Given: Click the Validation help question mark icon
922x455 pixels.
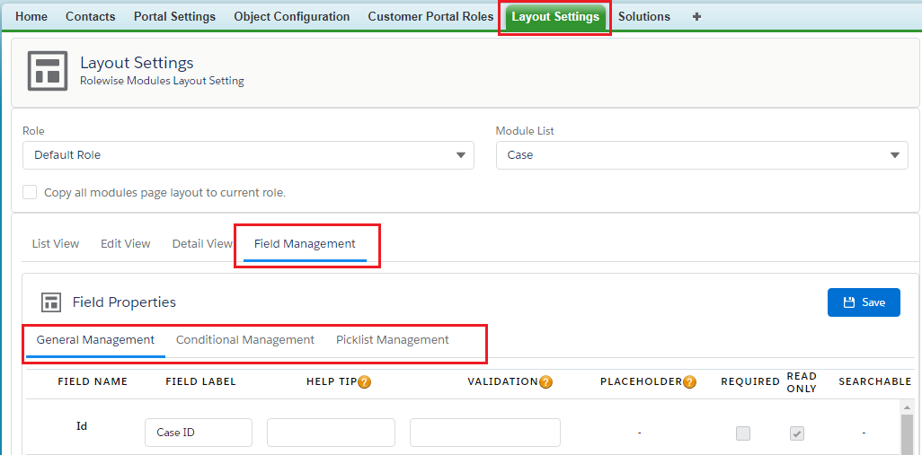Looking at the screenshot, I should (545, 382).
